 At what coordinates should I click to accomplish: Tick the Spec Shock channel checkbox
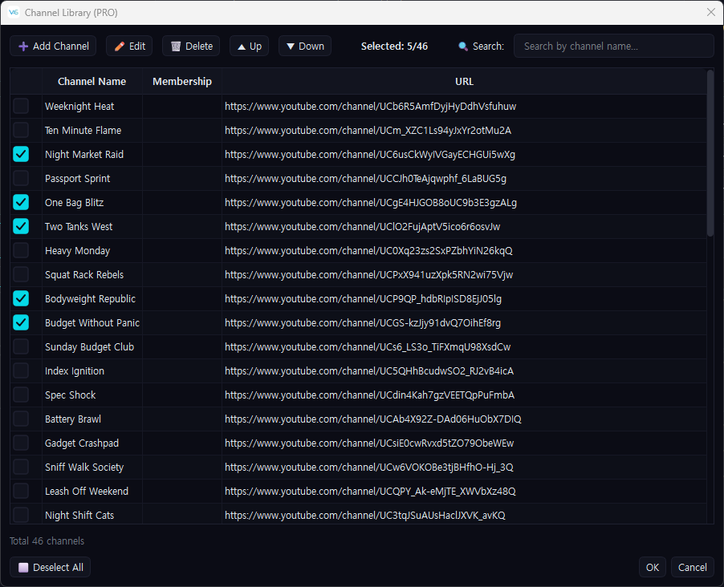(x=21, y=395)
